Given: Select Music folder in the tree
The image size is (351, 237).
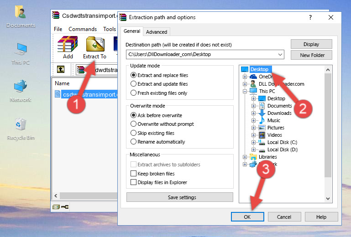Looking at the screenshot, I should (274, 120).
